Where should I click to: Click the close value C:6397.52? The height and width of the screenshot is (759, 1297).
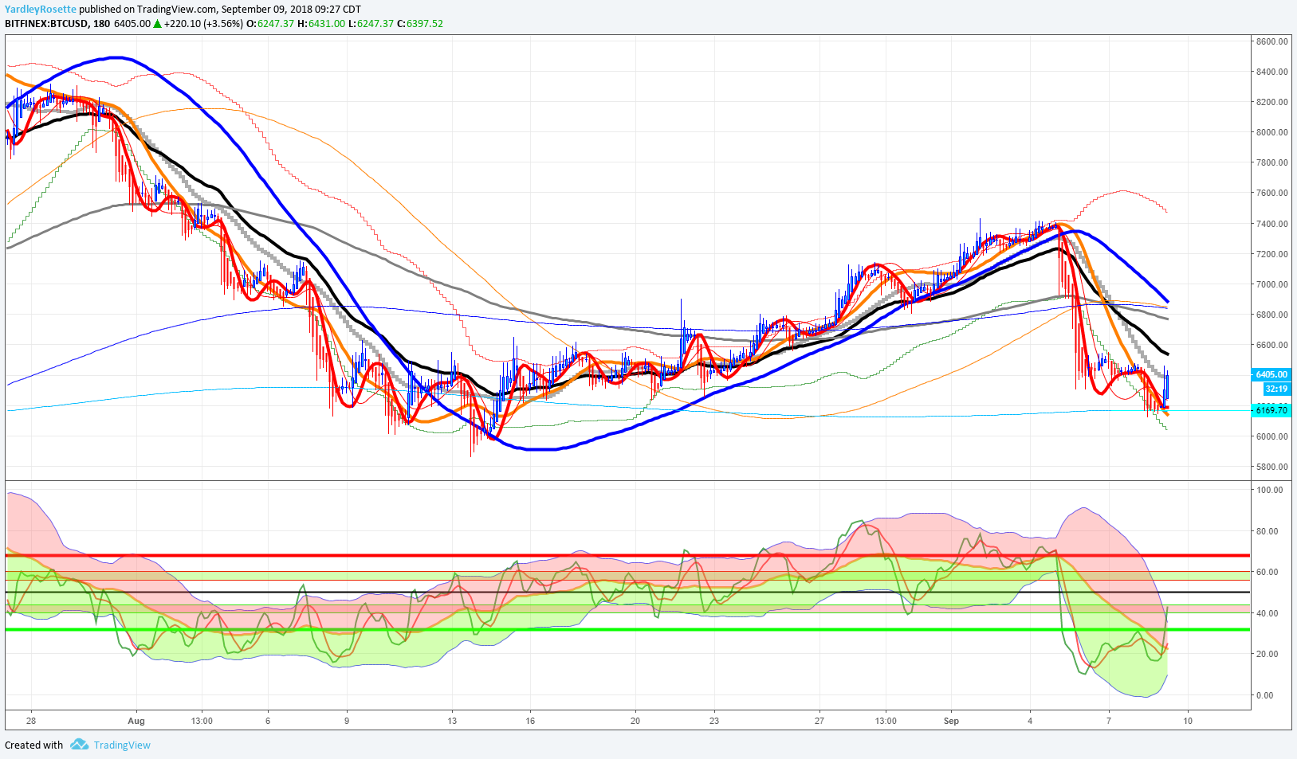pyautogui.click(x=420, y=24)
